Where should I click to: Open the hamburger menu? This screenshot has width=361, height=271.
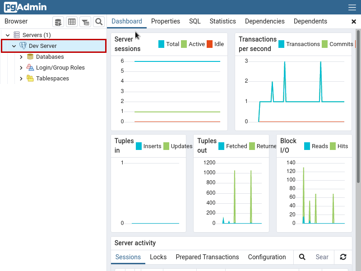(x=352, y=7)
